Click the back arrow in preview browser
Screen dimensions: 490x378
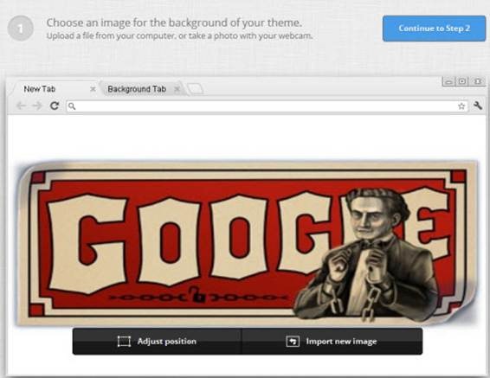[x=22, y=106]
